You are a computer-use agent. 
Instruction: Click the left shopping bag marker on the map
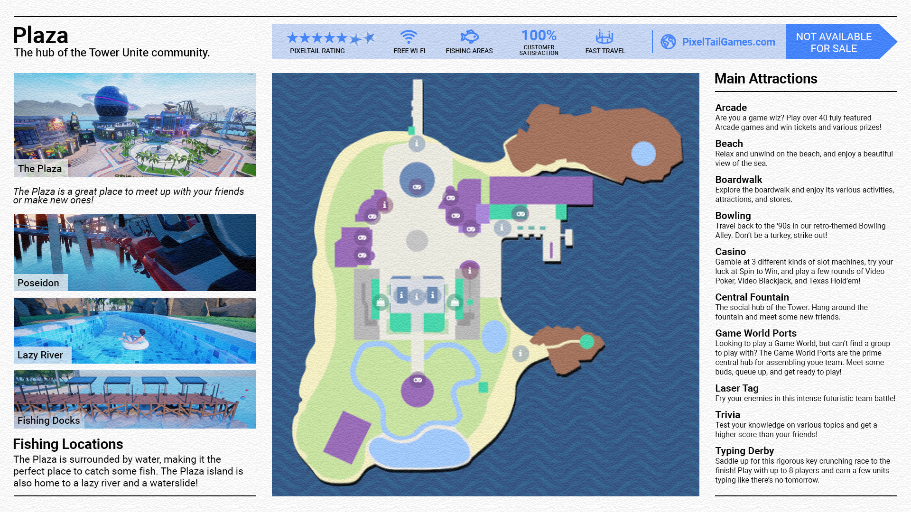click(x=380, y=302)
